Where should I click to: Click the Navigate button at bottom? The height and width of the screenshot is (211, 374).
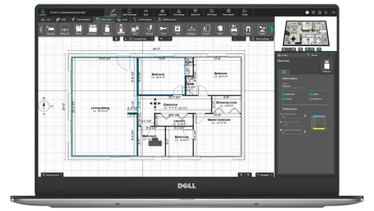tap(264, 175)
